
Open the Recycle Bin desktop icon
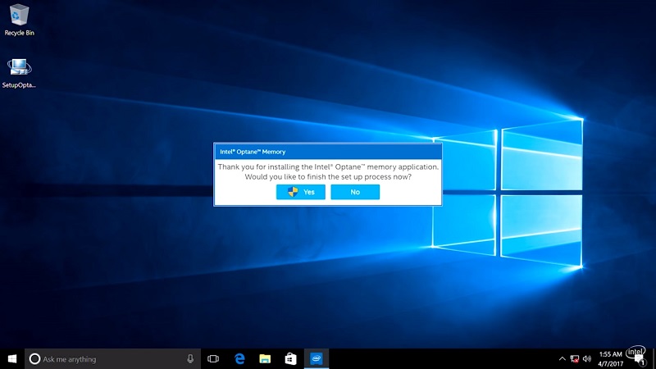(x=19, y=16)
